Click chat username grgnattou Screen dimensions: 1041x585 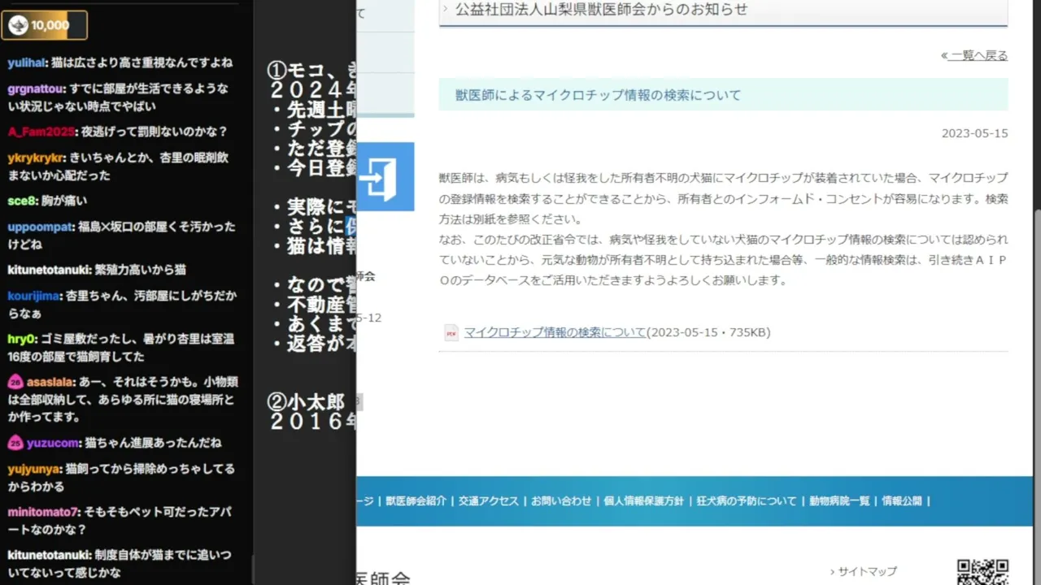tap(37, 89)
